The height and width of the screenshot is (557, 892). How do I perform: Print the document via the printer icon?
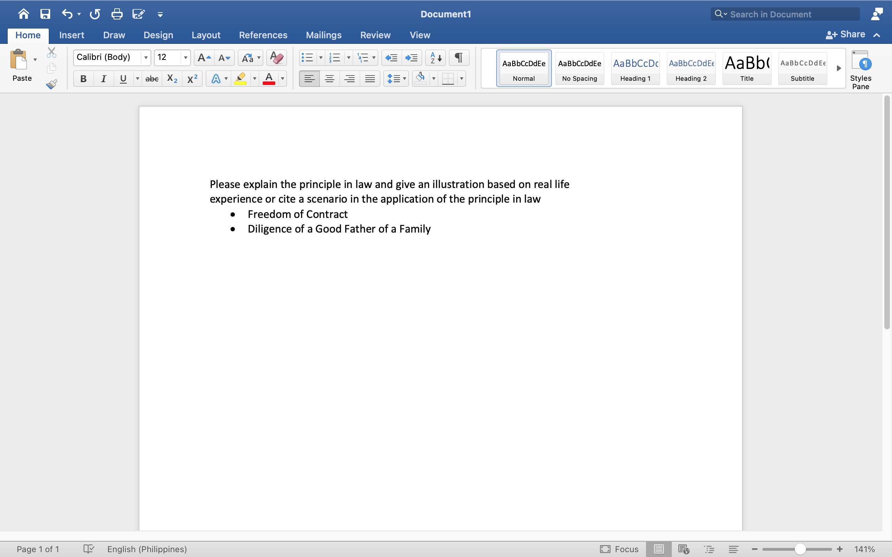[117, 14]
